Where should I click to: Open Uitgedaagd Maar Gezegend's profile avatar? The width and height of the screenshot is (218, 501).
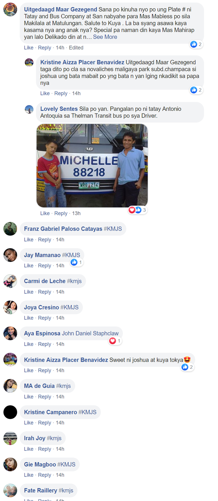pos(10,10)
